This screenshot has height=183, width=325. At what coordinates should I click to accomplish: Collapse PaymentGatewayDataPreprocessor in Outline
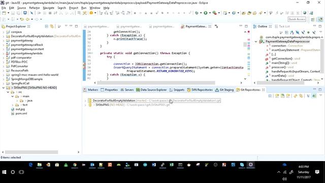(x=256, y=42)
